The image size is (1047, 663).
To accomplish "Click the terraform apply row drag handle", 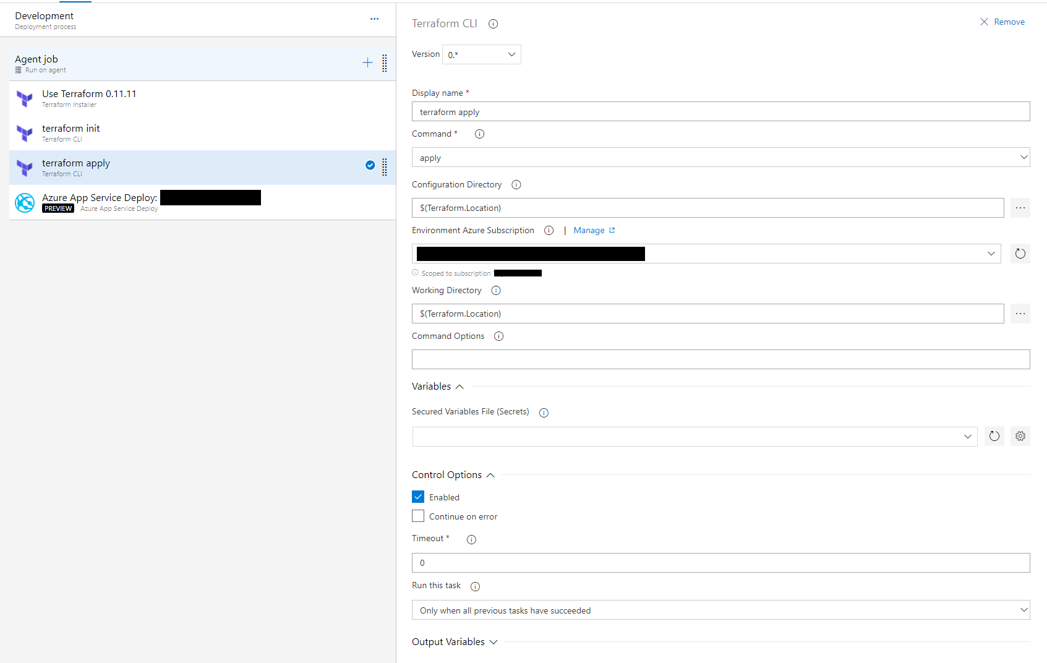I will [385, 167].
